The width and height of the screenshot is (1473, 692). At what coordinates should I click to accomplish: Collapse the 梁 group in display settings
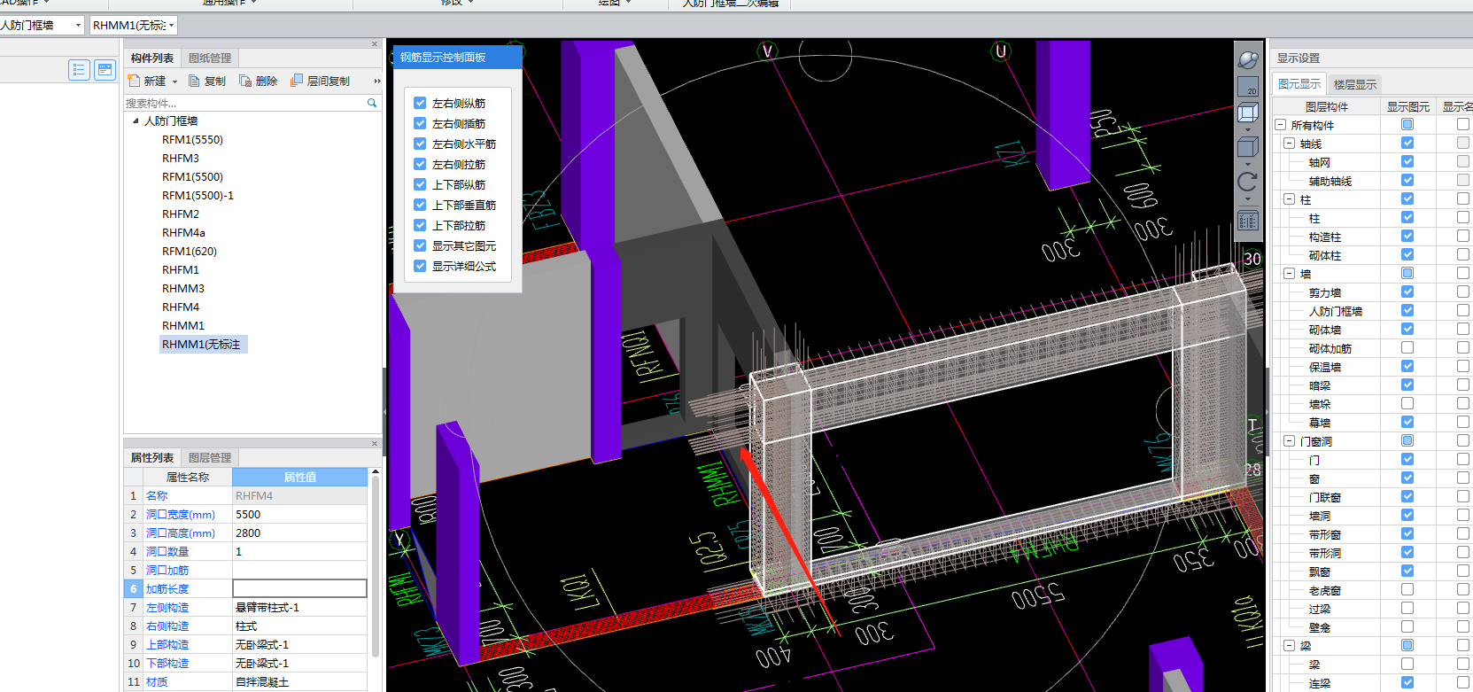click(1290, 646)
